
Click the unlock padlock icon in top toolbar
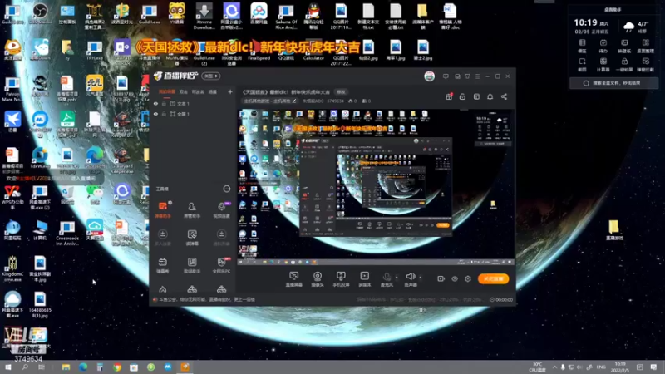point(462,96)
